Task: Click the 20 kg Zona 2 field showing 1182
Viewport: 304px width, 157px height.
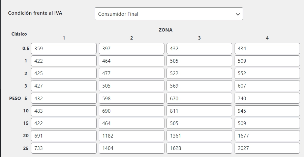Action: [131, 136]
